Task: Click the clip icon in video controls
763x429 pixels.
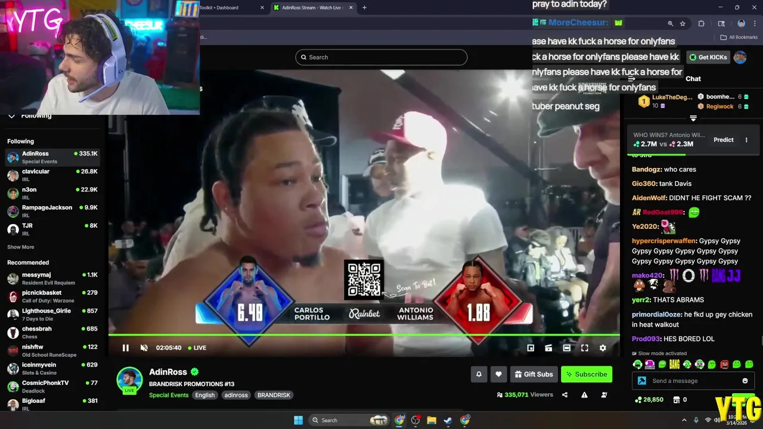Action: click(x=548, y=348)
